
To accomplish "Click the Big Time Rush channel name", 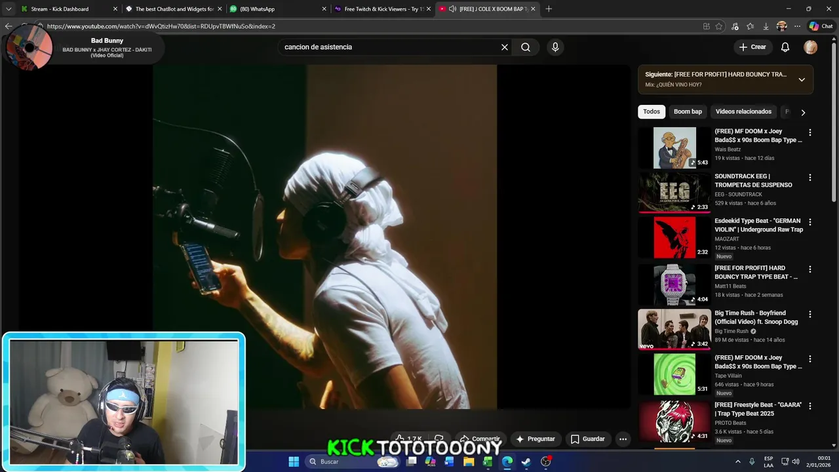I will point(732,331).
